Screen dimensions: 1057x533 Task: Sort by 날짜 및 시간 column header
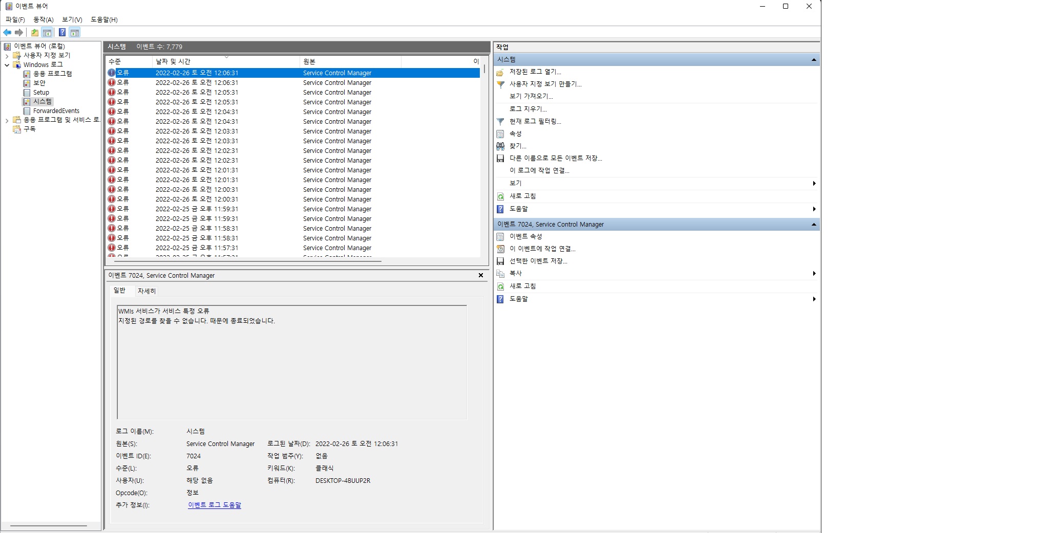(226, 61)
